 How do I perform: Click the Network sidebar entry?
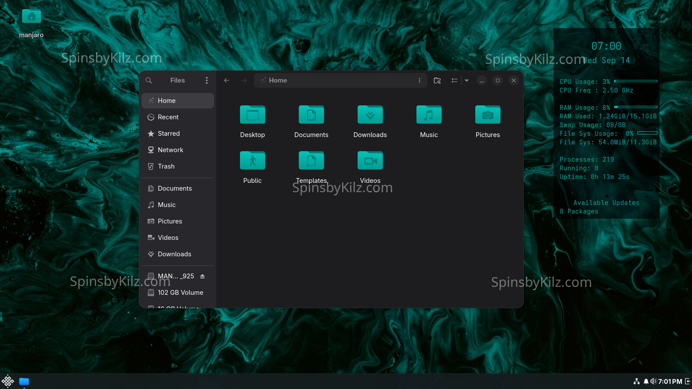tap(170, 150)
